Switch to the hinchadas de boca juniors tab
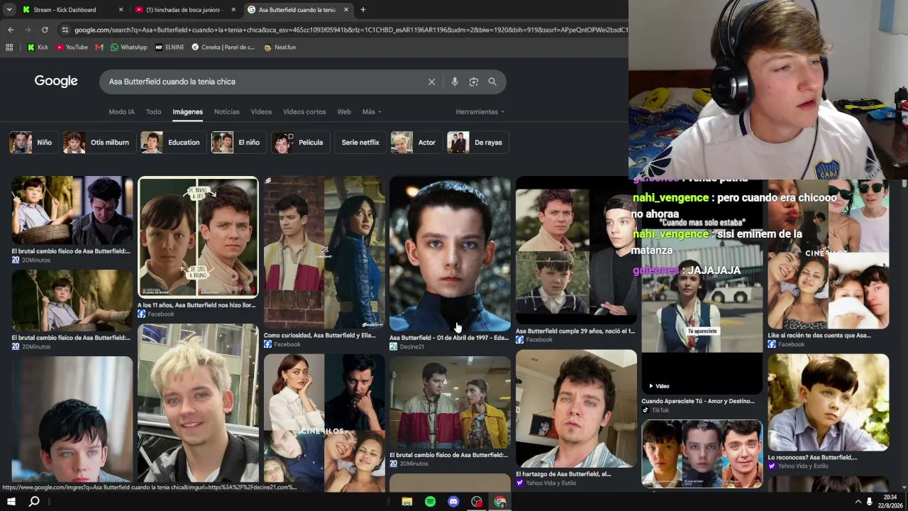The image size is (908, 511). pyautogui.click(x=186, y=10)
